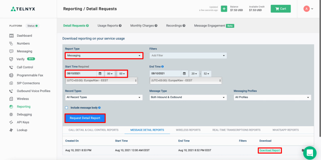Open the Record Types dropdown
Viewport: 321px width, 160px height.
104,97
